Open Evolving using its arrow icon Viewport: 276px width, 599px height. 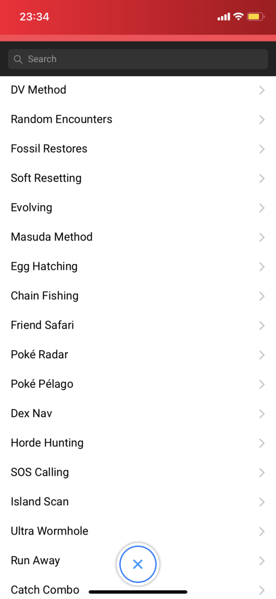(262, 208)
